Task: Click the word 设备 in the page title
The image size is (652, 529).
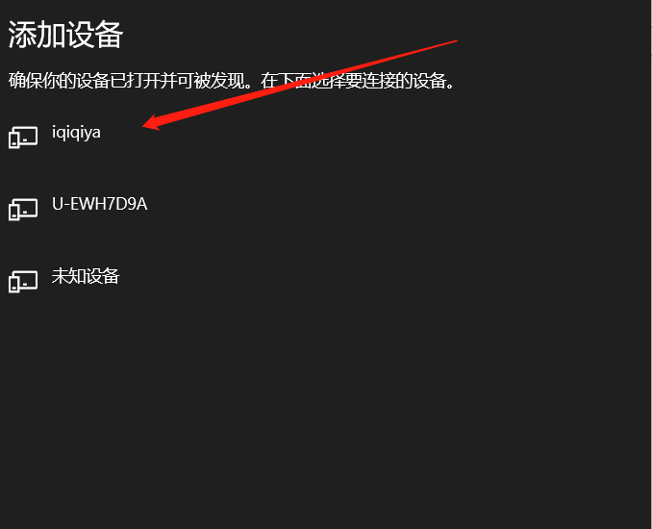Action: click(94, 35)
